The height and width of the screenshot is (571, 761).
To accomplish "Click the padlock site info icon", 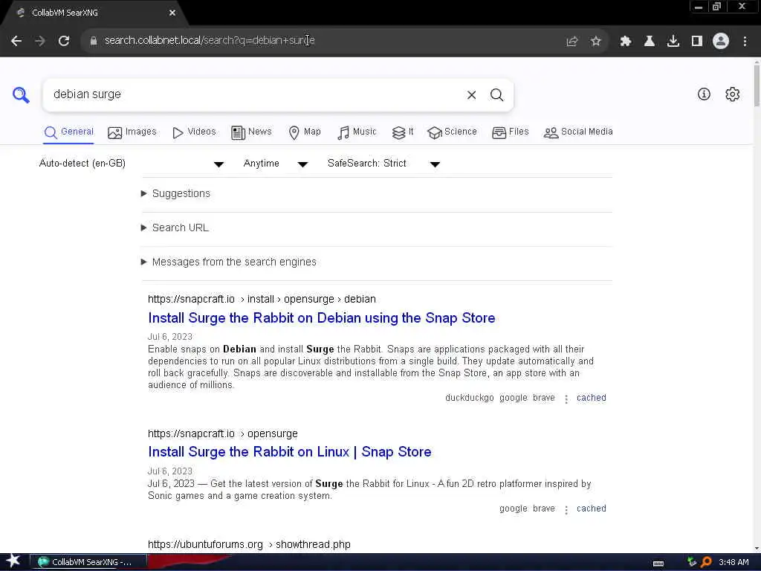I will 94,41.
